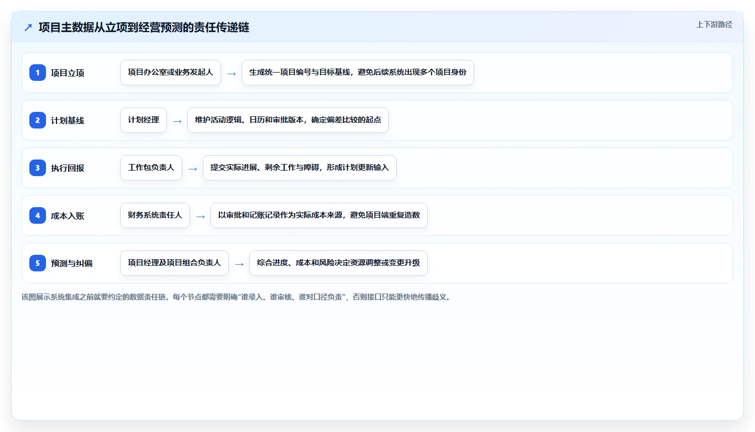Click the 成本入账 step label
Image resolution: width=755 pixels, height=432 pixels.
pos(68,216)
